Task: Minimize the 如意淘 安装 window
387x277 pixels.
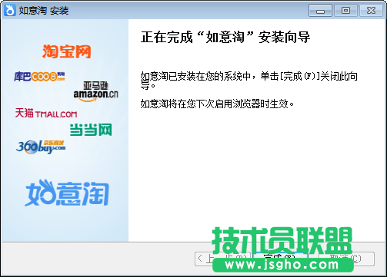Action: [x=320, y=11]
